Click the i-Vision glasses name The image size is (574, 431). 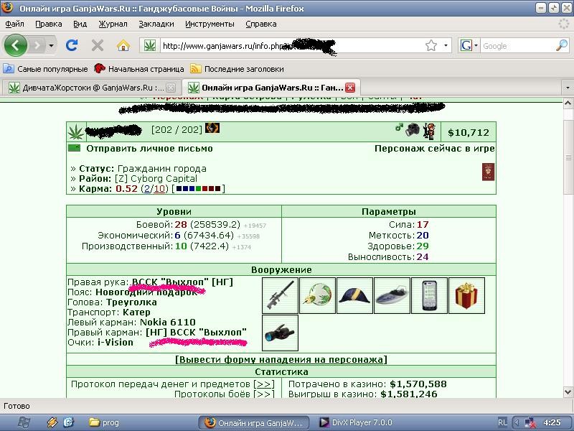116,343
